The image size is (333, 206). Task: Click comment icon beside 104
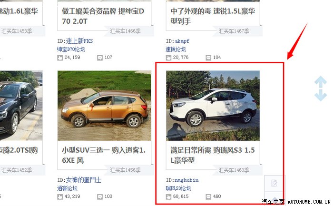(x=208, y=58)
